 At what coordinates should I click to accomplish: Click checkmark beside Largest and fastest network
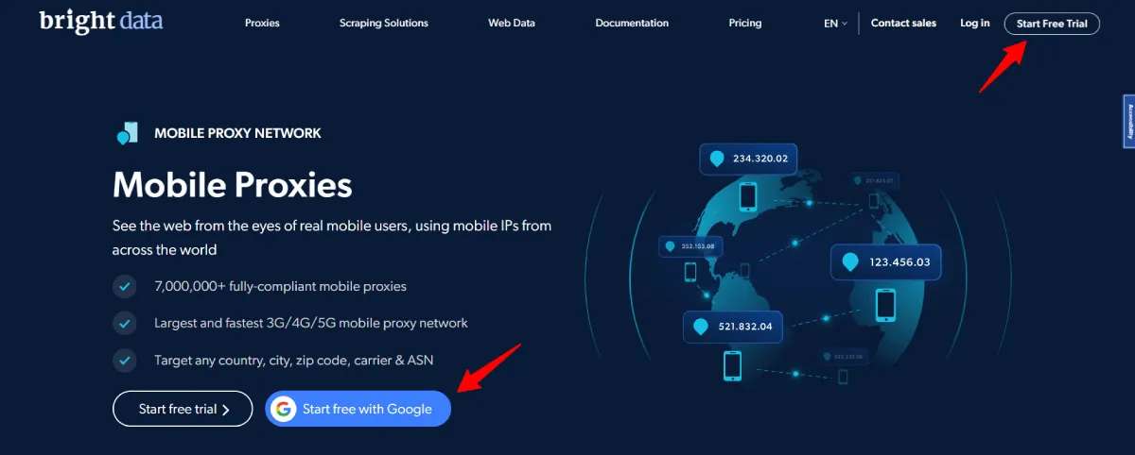pos(124,323)
